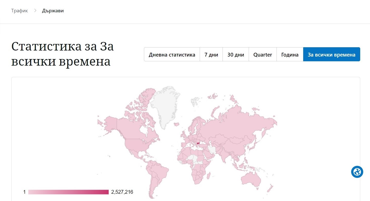Show Quarter statistics

pos(262,55)
